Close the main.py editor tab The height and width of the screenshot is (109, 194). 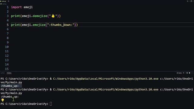pyautogui.click(x=8, y=1)
